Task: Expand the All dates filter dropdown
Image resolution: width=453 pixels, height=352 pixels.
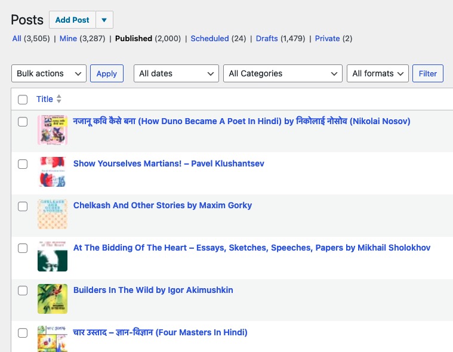Action: [176, 73]
